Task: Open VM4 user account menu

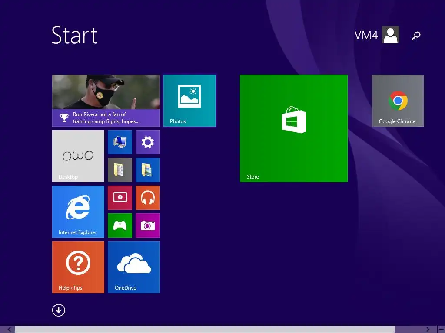Action: pyautogui.click(x=377, y=35)
